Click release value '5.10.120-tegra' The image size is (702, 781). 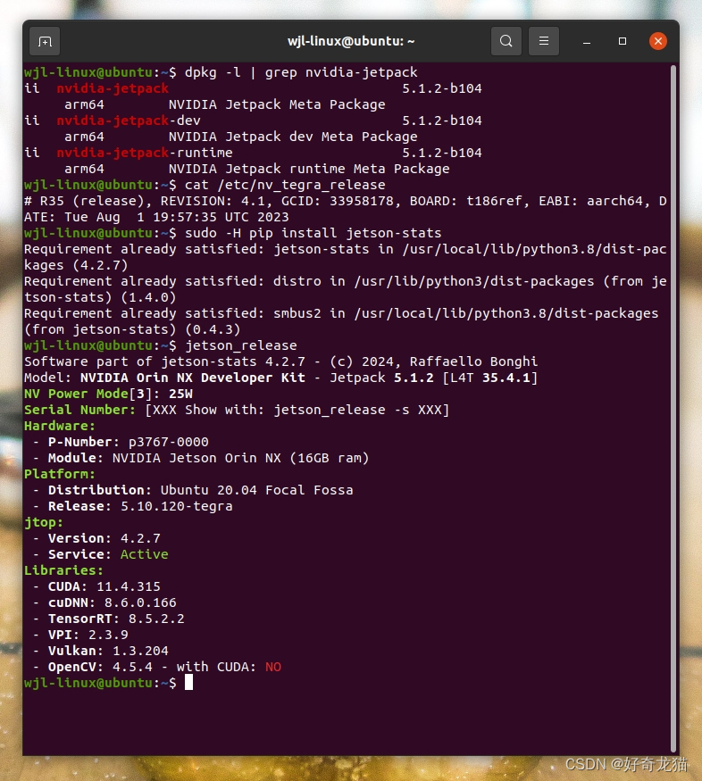[176, 506]
